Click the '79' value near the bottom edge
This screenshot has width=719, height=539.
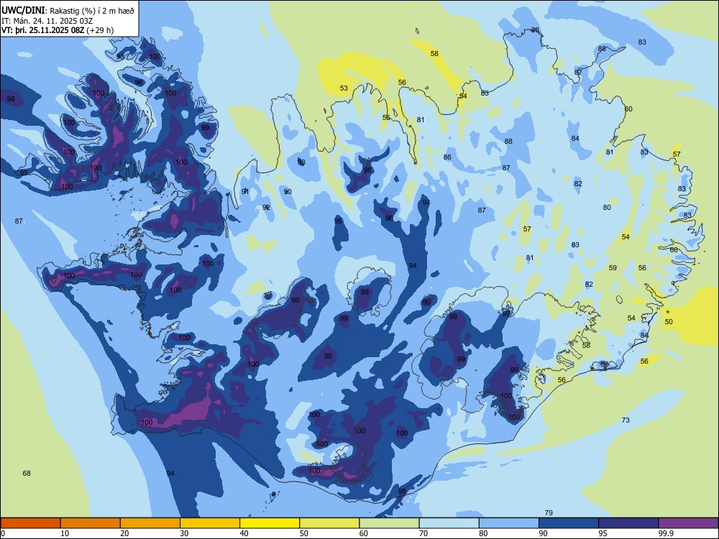(549, 512)
